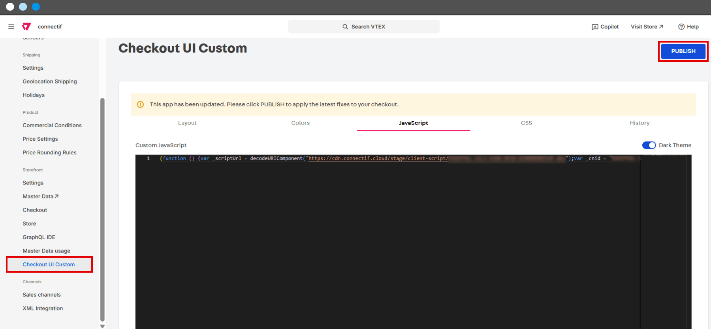711x329 pixels.
Task: Click the Visit Store link
Action: [x=647, y=27]
